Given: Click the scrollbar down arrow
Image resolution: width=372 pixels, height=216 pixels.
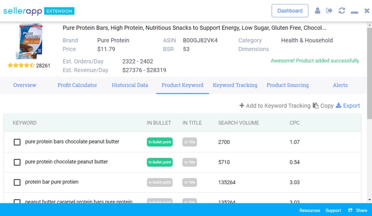Looking at the screenshot, I should (x=370, y=200).
